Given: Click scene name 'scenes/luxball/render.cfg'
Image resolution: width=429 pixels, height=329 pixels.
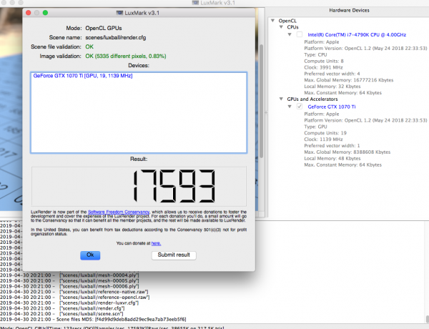Looking at the screenshot, I should coord(115,37).
